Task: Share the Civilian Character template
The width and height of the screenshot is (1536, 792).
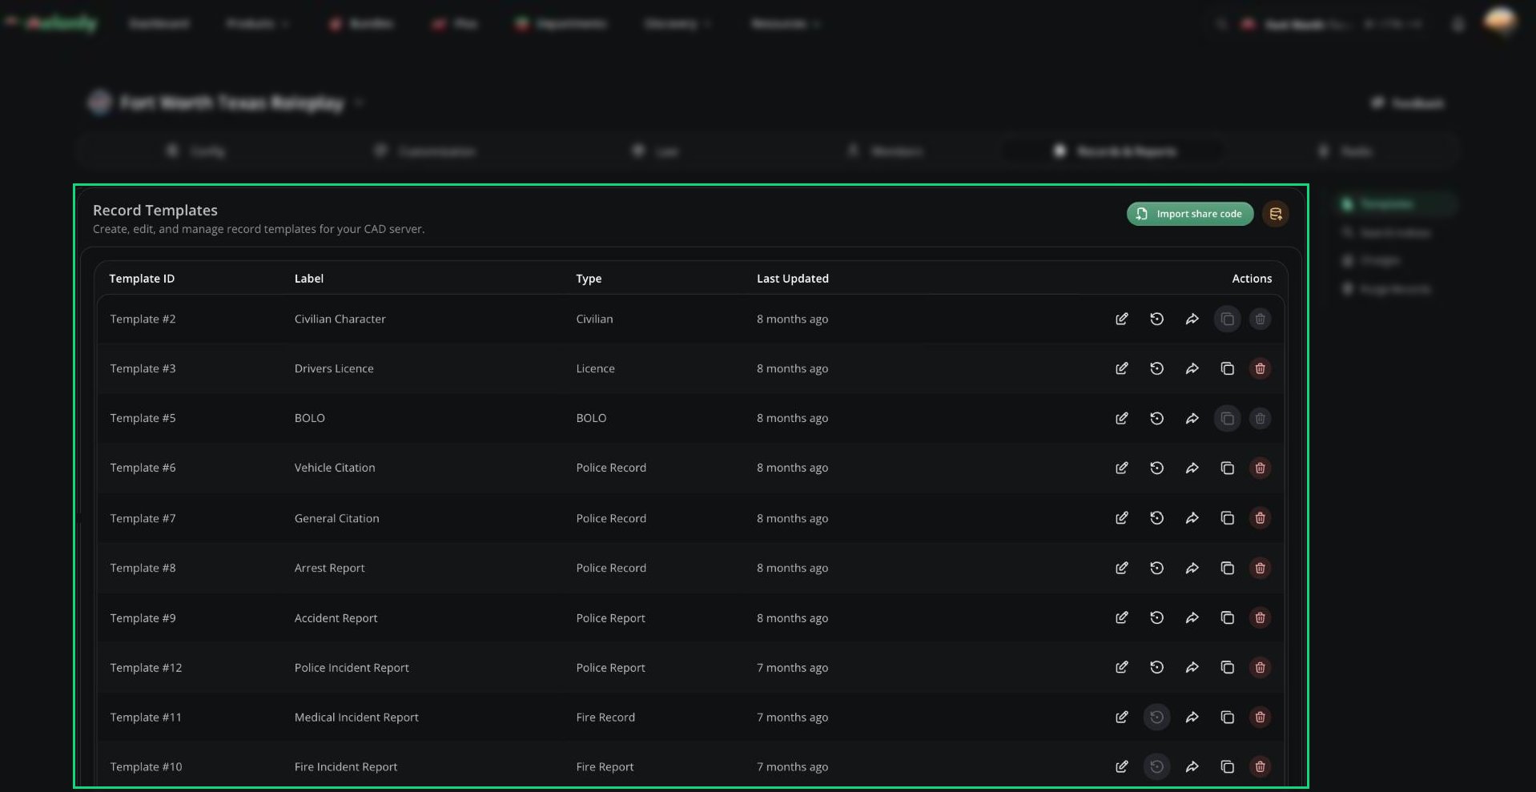Action: 1192,319
